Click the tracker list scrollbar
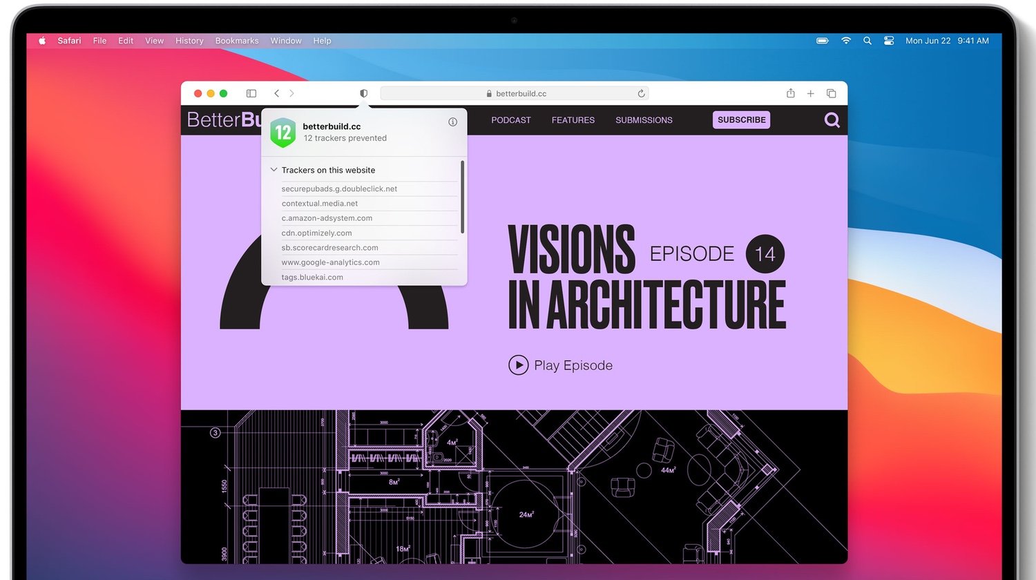Viewport: 1036px width, 580px height. 462,197
